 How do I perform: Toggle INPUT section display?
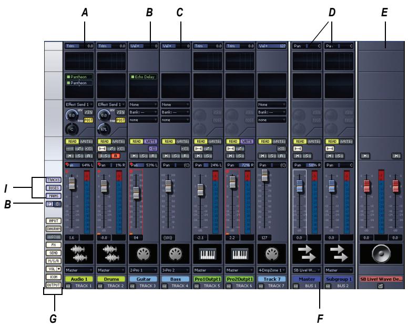[x=54, y=221]
